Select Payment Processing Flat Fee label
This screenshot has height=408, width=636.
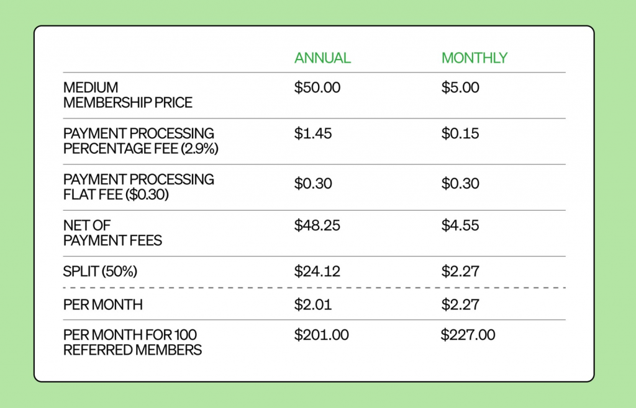pyautogui.click(x=139, y=187)
